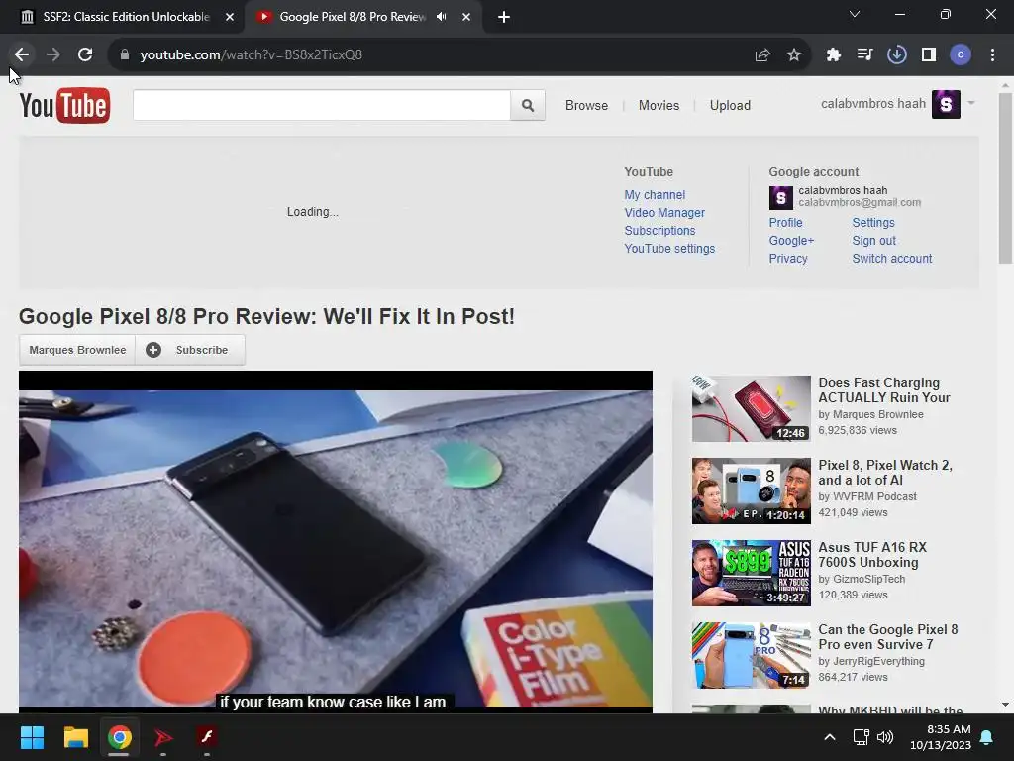Open the Chrome downloads icon

point(896,55)
